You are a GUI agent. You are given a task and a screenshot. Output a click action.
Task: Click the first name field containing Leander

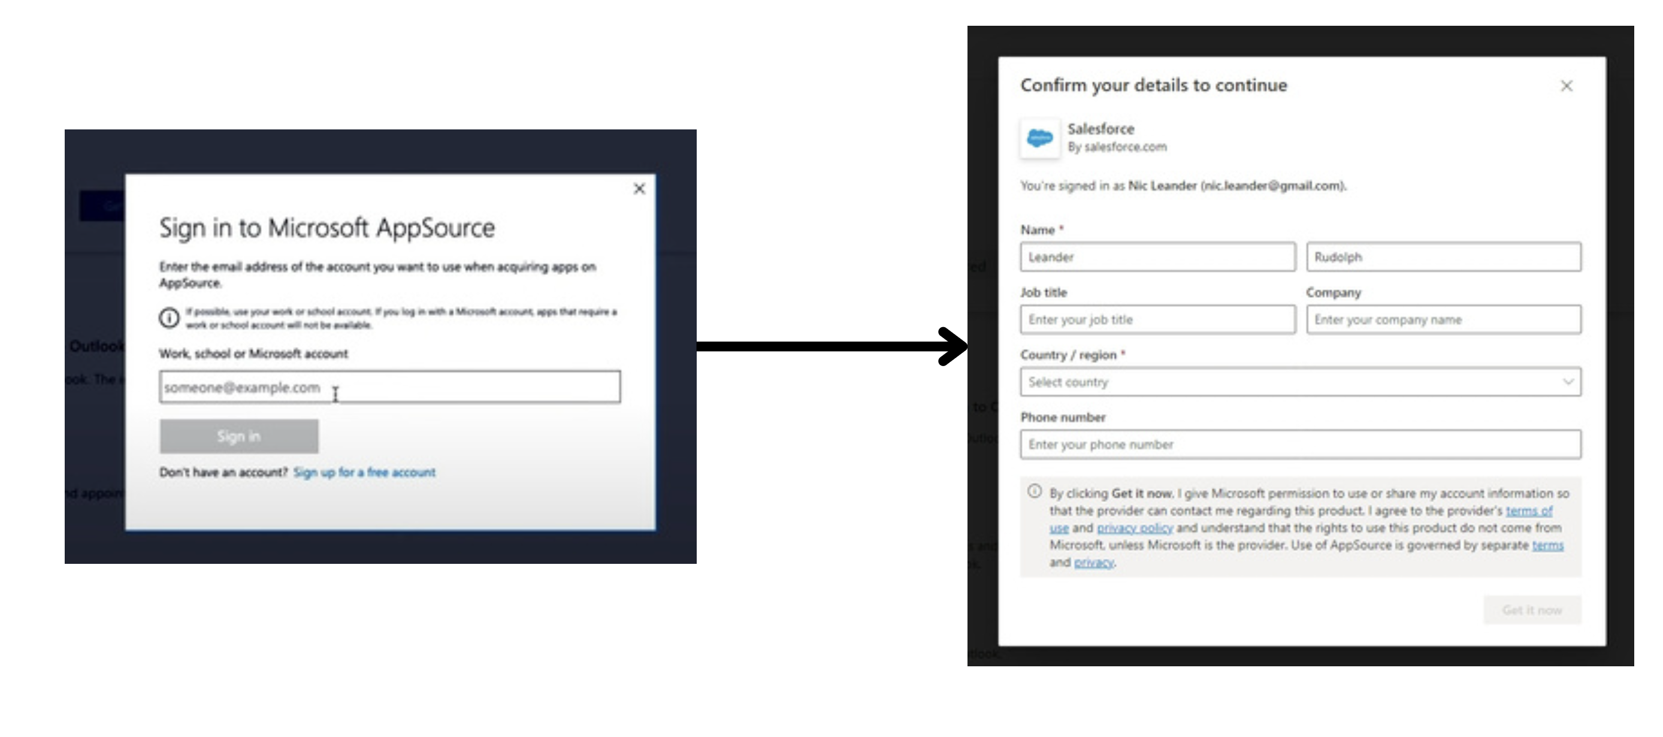tap(1157, 257)
